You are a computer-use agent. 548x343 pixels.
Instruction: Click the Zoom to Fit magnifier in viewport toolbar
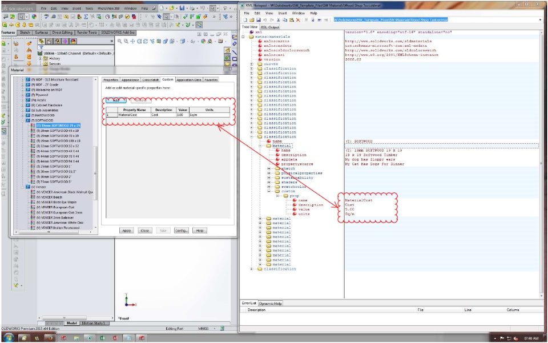click(120, 41)
